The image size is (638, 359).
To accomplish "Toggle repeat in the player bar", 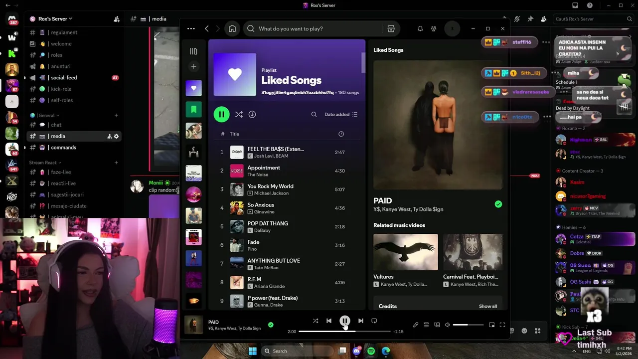I will tap(374, 321).
